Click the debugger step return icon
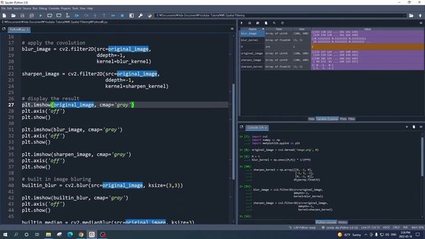The width and height of the screenshot is (425, 239). (104, 16)
